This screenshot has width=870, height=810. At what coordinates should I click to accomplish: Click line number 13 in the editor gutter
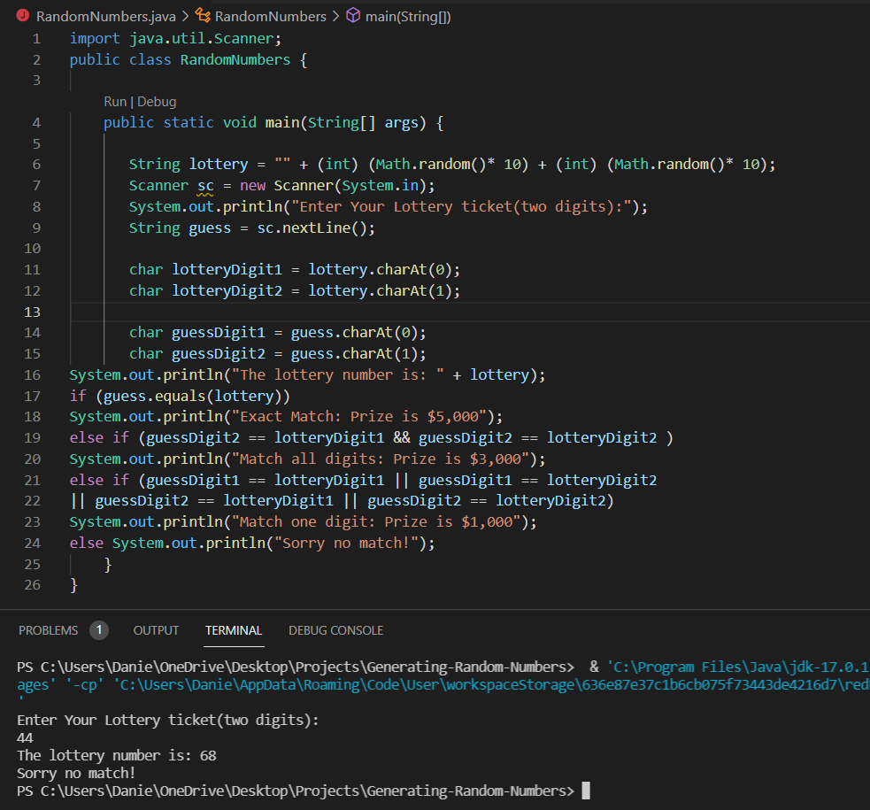(32, 312)
